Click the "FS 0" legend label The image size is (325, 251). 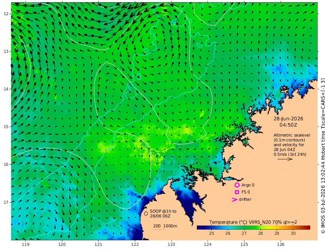tap(246, 192)
